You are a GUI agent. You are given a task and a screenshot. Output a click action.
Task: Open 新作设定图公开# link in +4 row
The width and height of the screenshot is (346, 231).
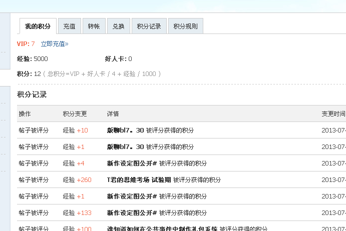(x=132, y=163)
